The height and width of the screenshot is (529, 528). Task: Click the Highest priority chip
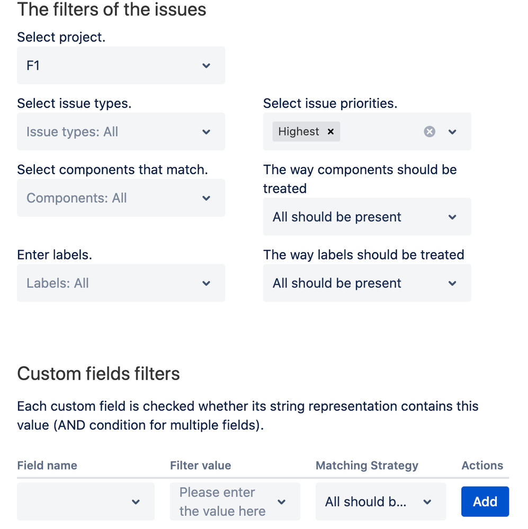[x=299, y=132]
